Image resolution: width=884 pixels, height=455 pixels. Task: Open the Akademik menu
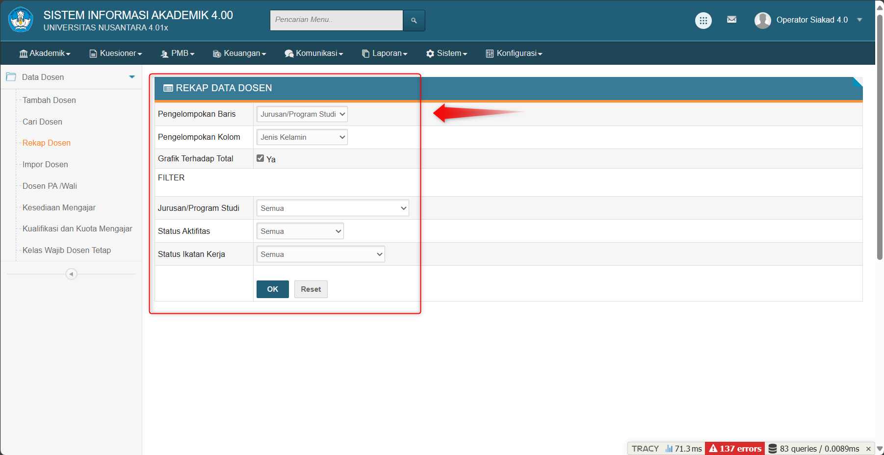(x=45, y=53)
